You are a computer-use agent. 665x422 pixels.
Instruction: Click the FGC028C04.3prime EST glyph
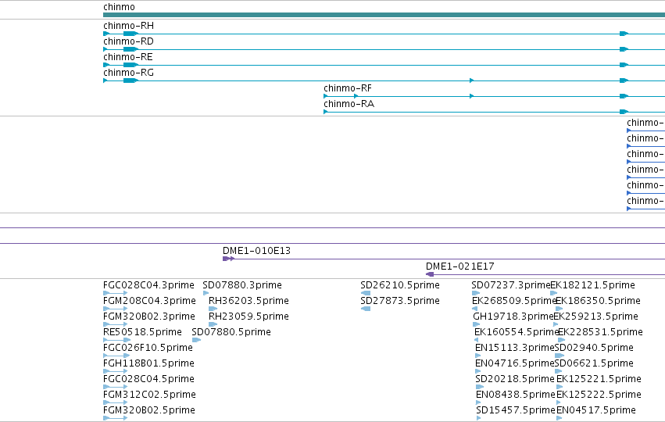coord(116,293)
